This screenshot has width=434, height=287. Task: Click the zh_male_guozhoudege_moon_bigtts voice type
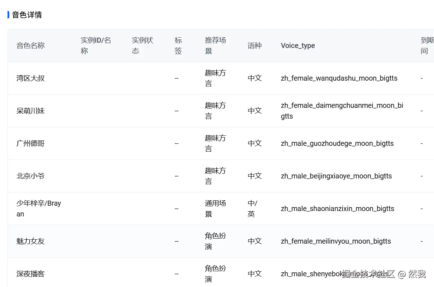(337, 143)
